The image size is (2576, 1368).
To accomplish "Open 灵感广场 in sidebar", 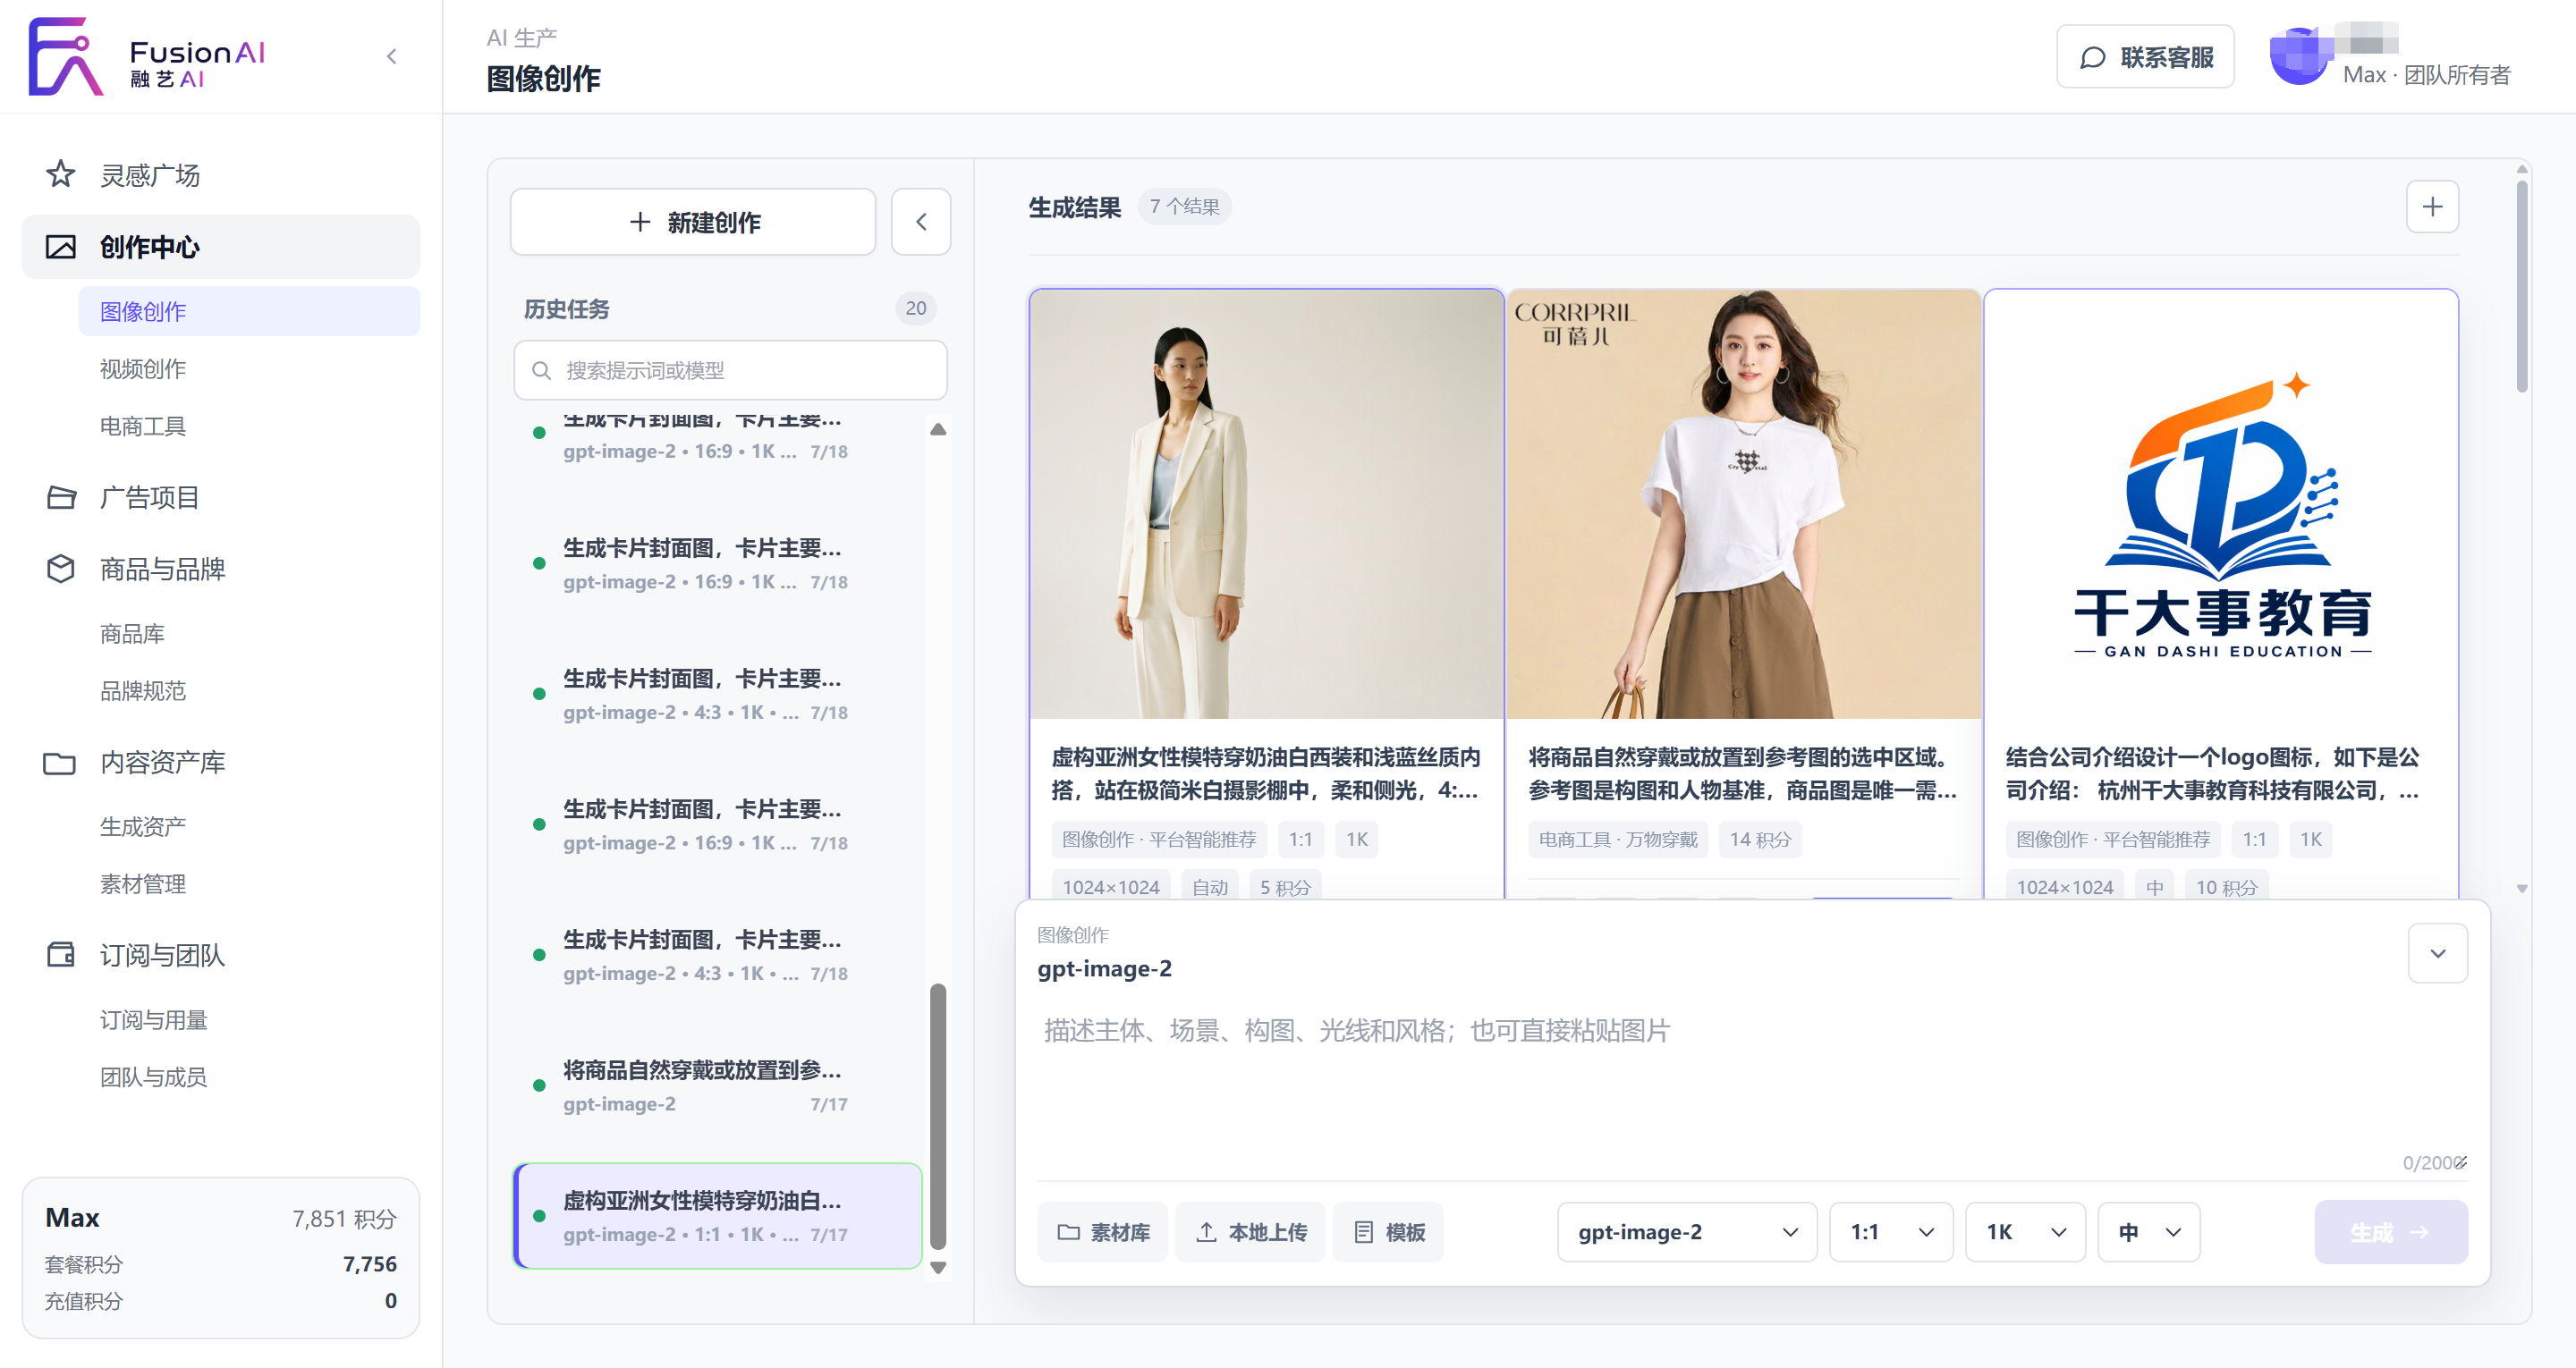I will [x=221, y=175].
